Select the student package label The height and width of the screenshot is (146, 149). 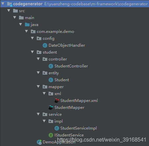coord(50,52)
